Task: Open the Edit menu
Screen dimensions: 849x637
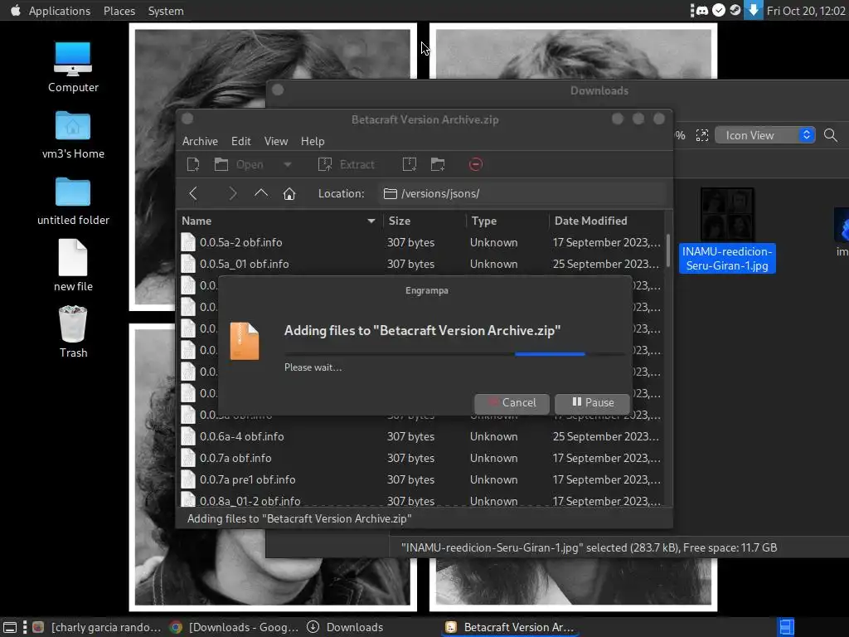Action: tap(241, 141)
